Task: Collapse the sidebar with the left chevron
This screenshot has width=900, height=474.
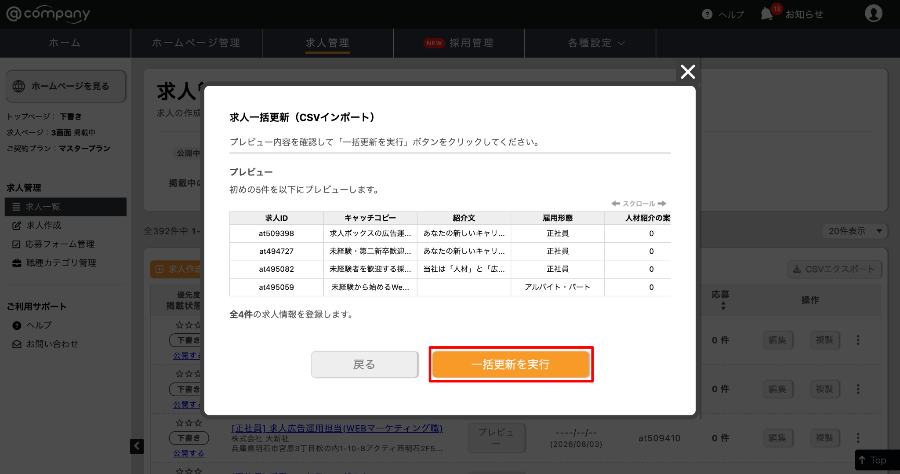Action: (137, 446)
